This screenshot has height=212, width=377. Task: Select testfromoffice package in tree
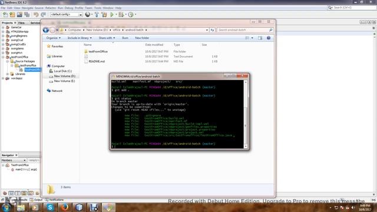coord(28,65)
